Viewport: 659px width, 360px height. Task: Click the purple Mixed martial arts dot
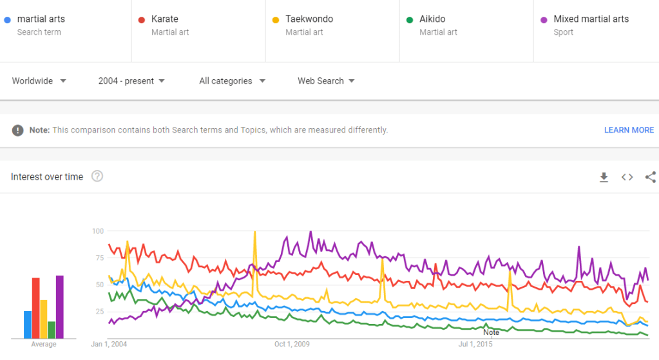(543, 19)
